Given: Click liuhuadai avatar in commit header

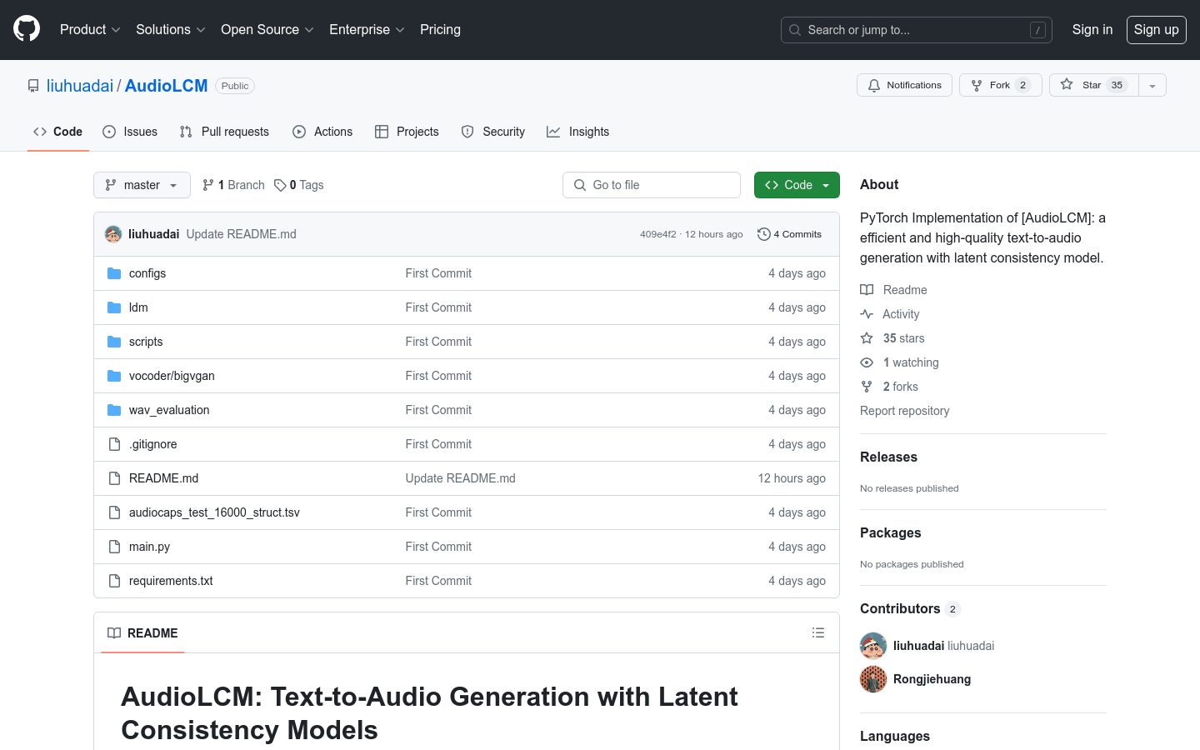Looking at the screenshot, I should point(113,234).
